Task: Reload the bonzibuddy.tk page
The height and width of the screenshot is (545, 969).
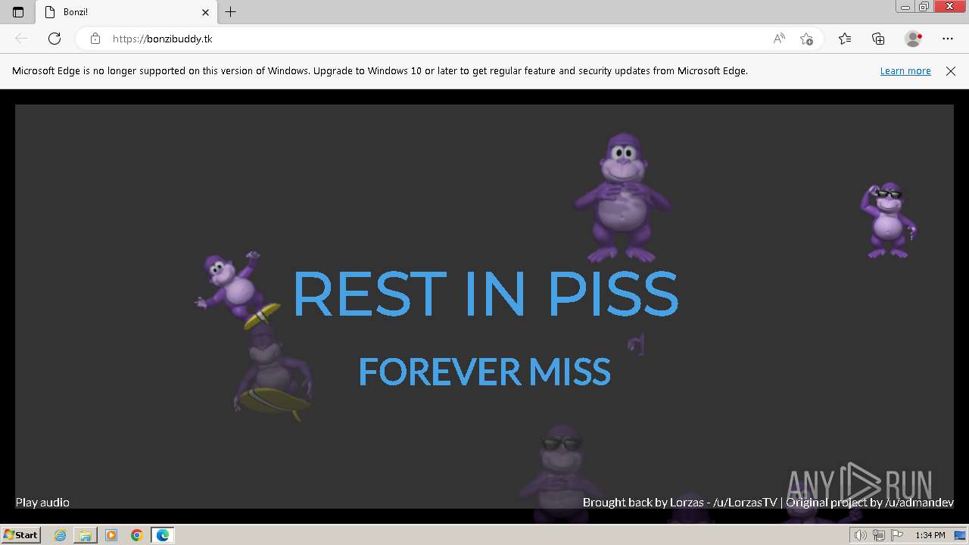Action: (x=55, y=39)
